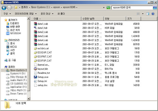Image resolution: width=158 pixels, height=111 pixels.
Task: Select the ikernel.ex_ file icon
Action: point(35,65)
